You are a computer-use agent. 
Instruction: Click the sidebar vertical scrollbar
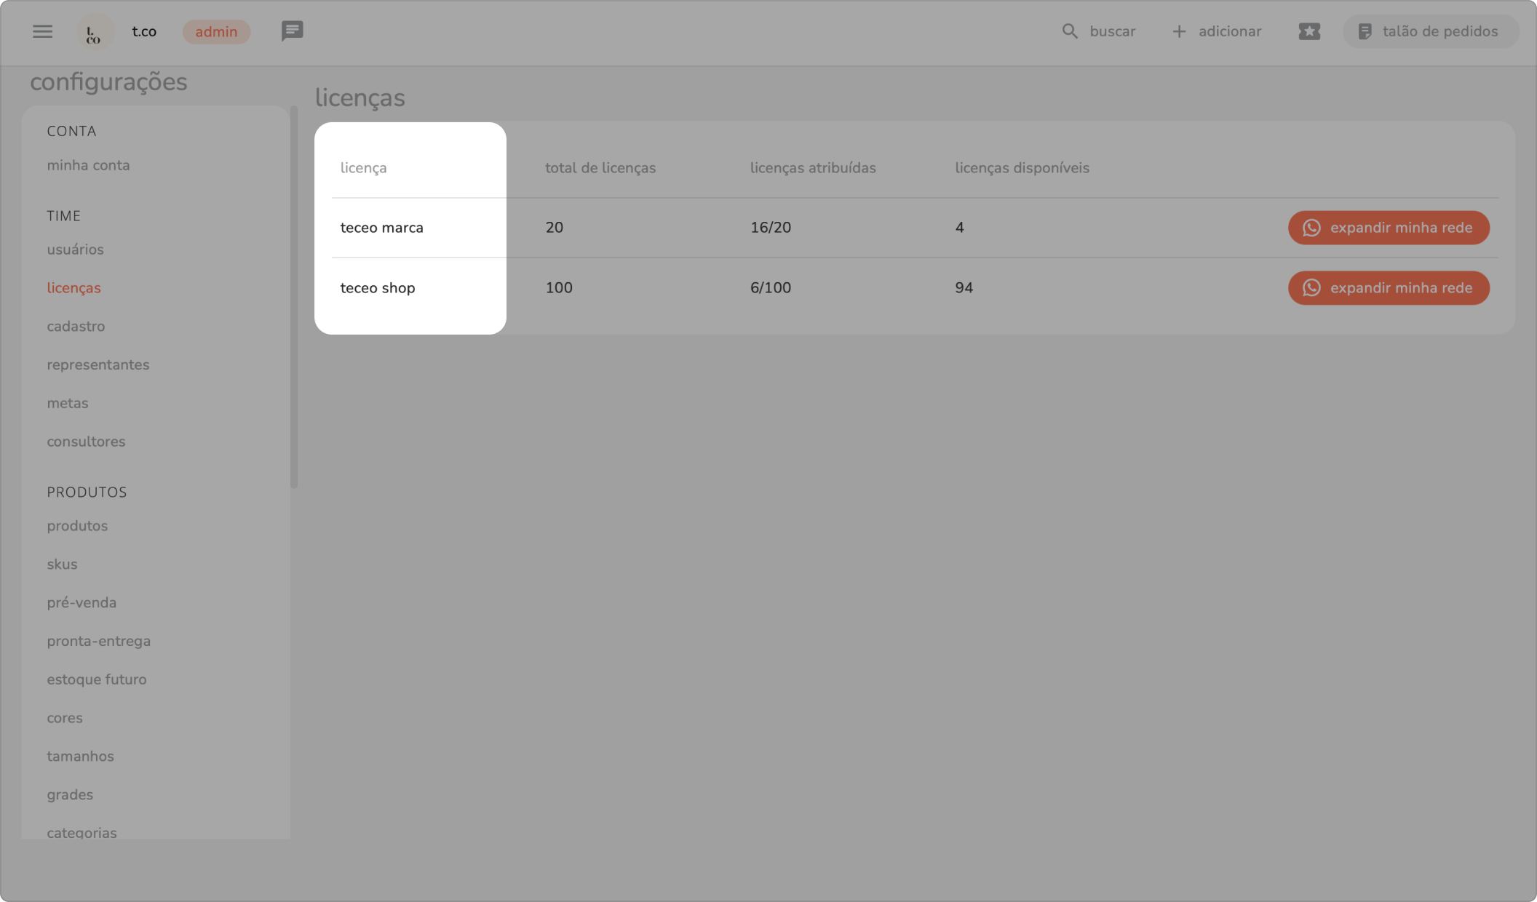pyautogui.click(x=294, y=298)
